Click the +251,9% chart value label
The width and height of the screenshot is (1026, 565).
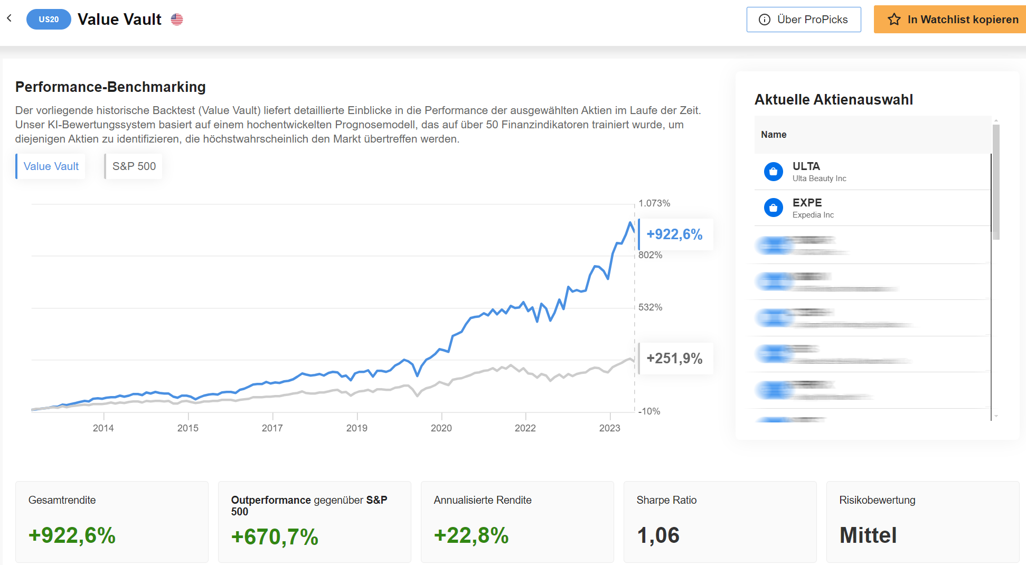click(675, 359)
